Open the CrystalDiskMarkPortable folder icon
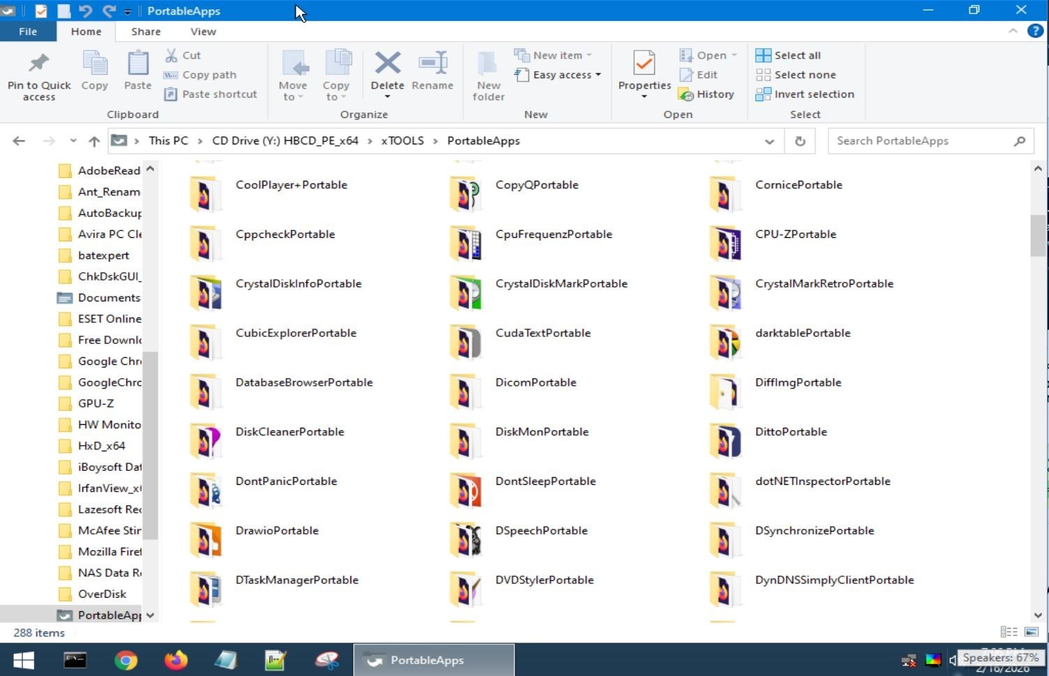This screenshot has height=676, width=1049. pyautogui.click(x=466, y=292)
